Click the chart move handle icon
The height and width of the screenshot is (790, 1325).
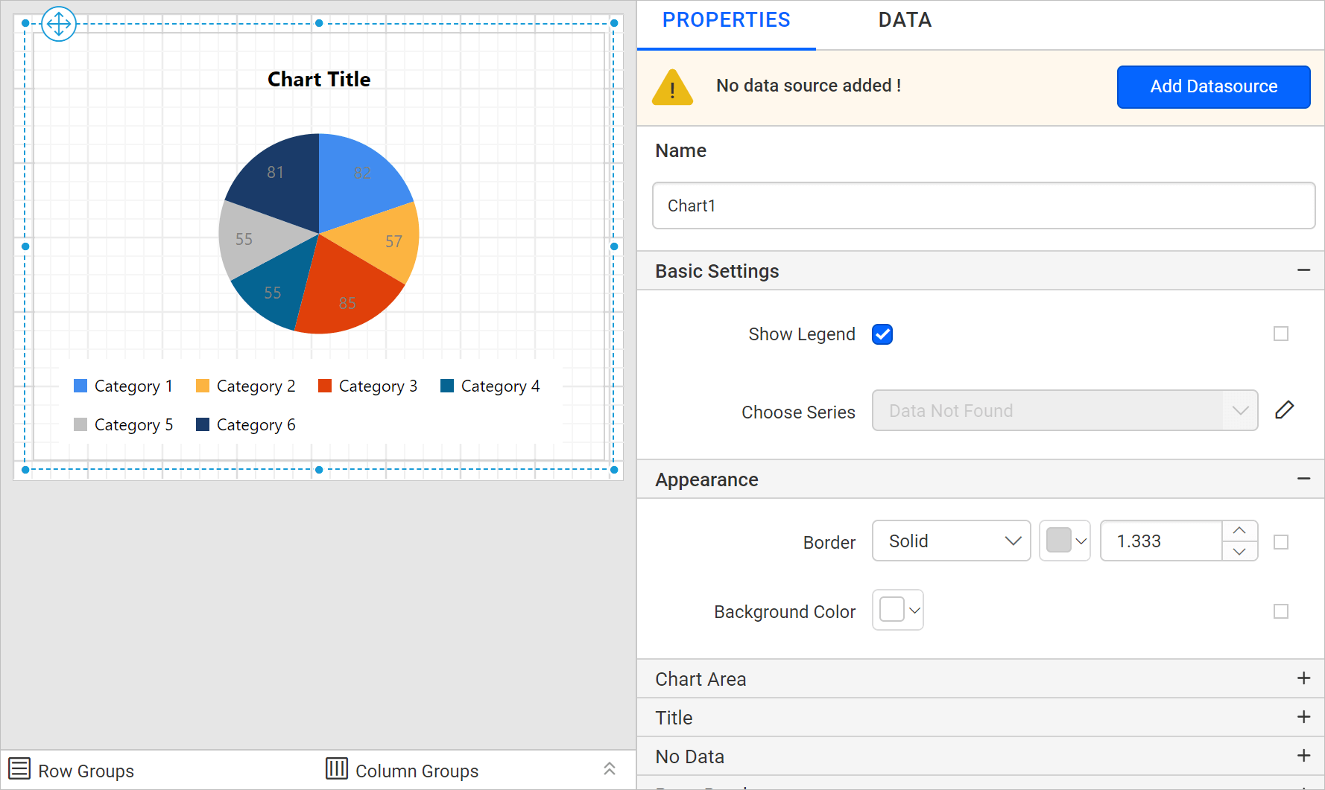(59, 24)
